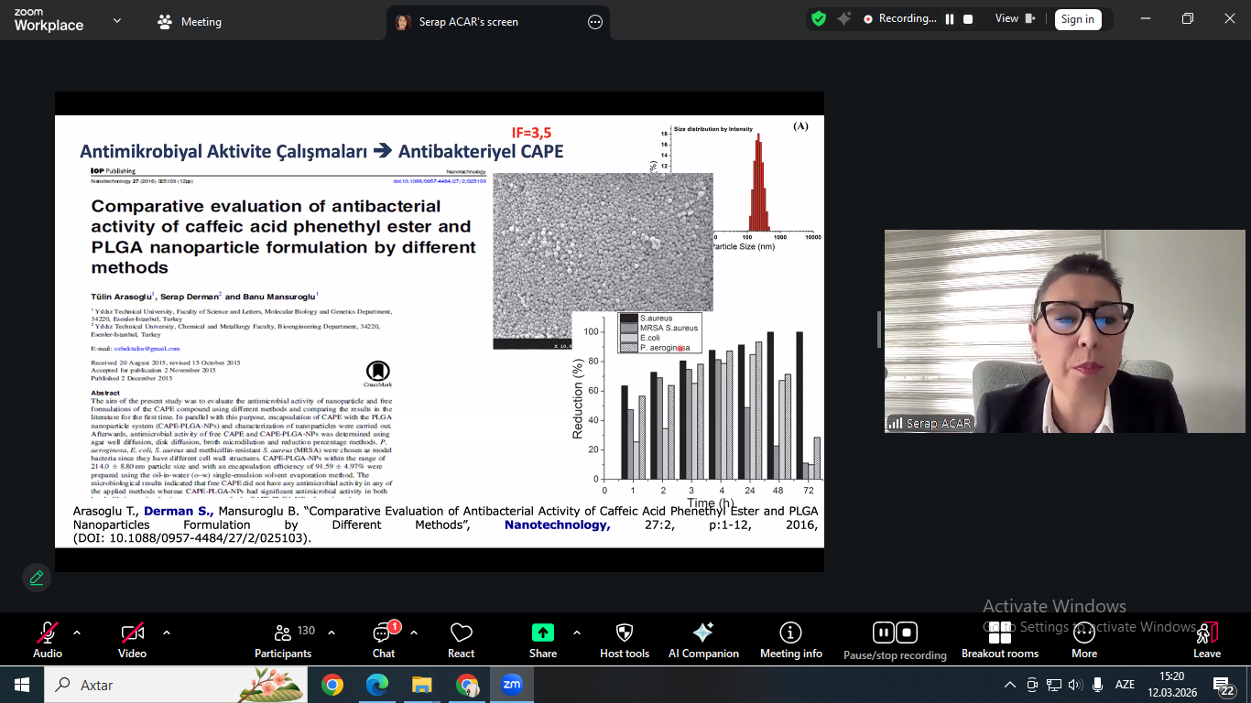Click the Sign in button

tap(1077, 19)
